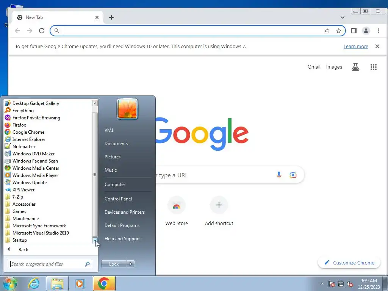This screenshot has height=291, width=388.
Task: Expand the 7-Zip folder
Action: click(x=48, y=197)
